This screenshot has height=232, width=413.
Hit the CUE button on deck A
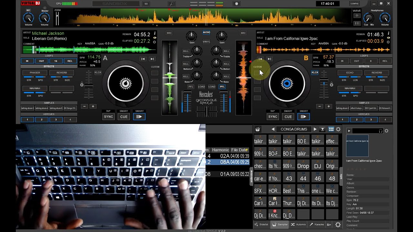pos(124,117)
